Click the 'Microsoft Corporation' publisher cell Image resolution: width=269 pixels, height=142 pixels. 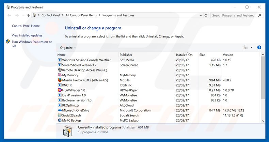(135, 110)
